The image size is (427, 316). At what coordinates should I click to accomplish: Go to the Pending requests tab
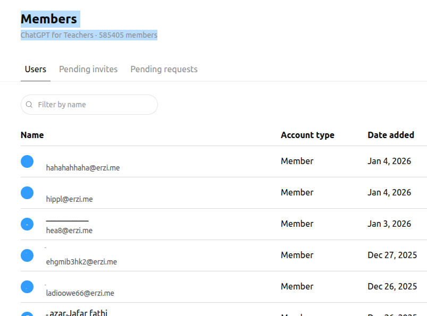[x=164, y=69]
